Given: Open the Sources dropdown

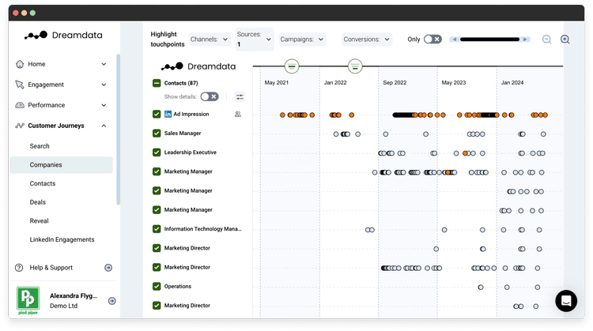Looking at the screenshot, I should point(255,39).
